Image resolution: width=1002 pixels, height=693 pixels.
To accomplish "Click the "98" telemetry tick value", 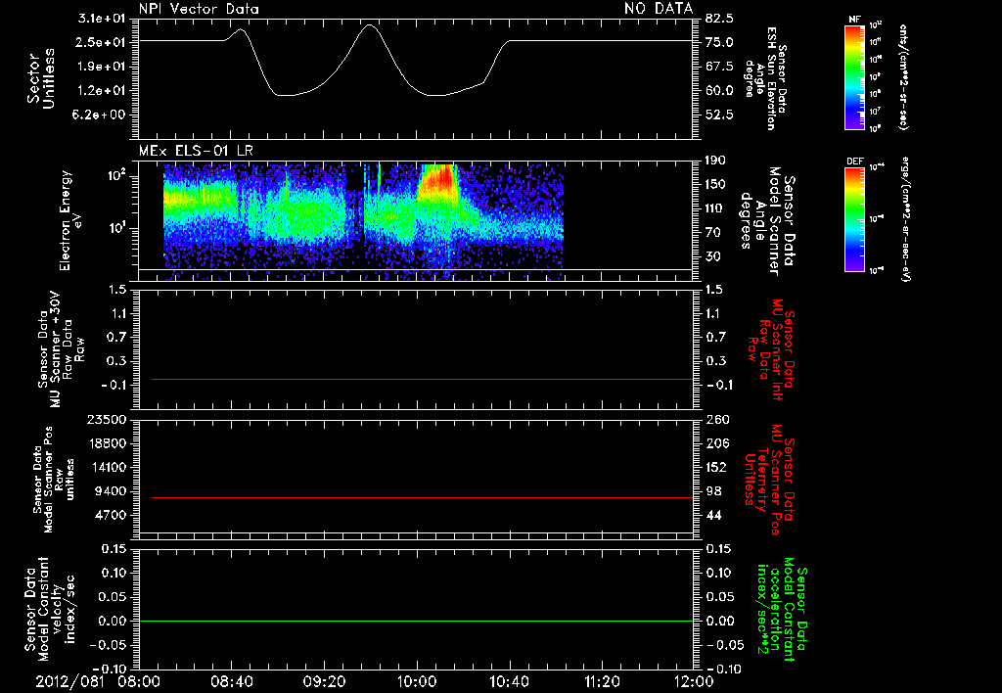I will coord(713,491).
